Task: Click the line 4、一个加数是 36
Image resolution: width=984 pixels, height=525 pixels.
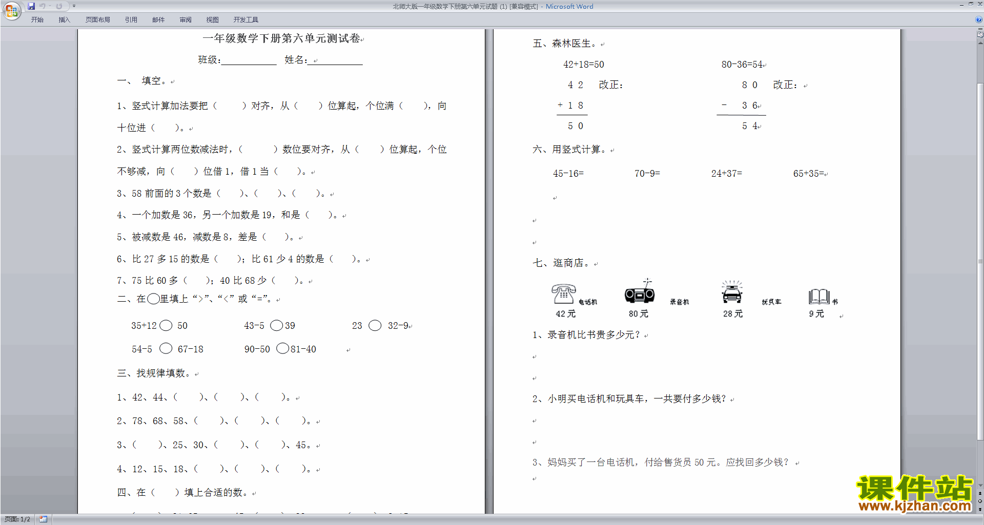Action: click(229, 215)
